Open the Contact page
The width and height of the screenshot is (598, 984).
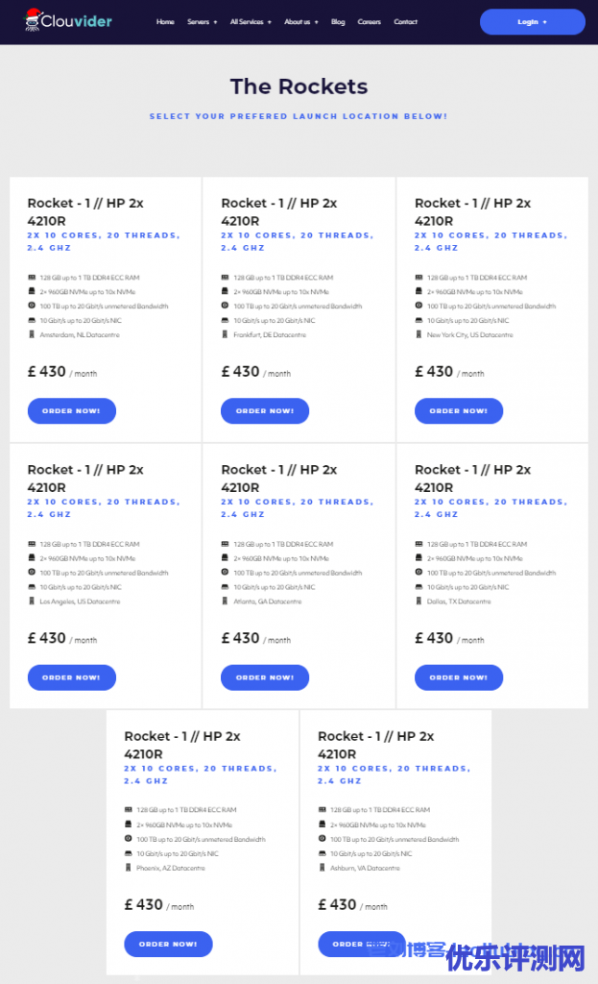coord(405,22)
